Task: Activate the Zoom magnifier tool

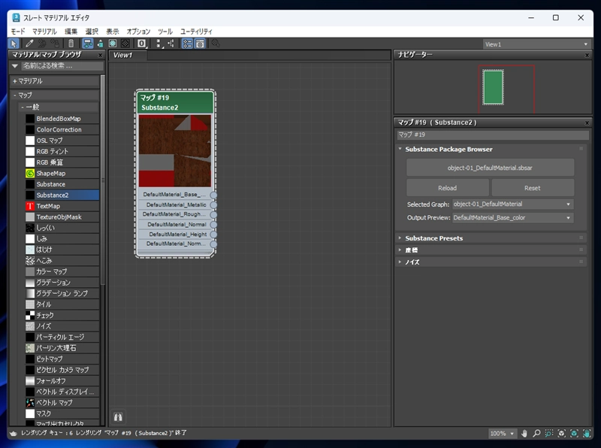Action: (537, 434)
